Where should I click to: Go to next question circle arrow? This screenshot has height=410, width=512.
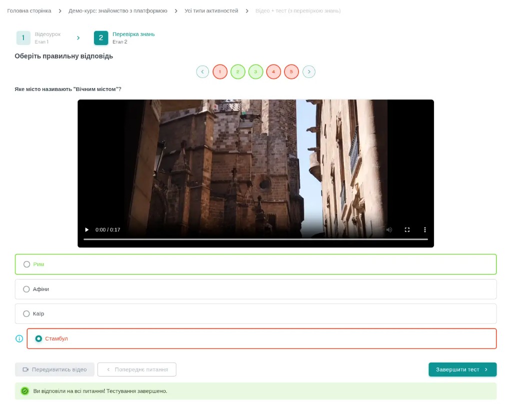(309, 72)
